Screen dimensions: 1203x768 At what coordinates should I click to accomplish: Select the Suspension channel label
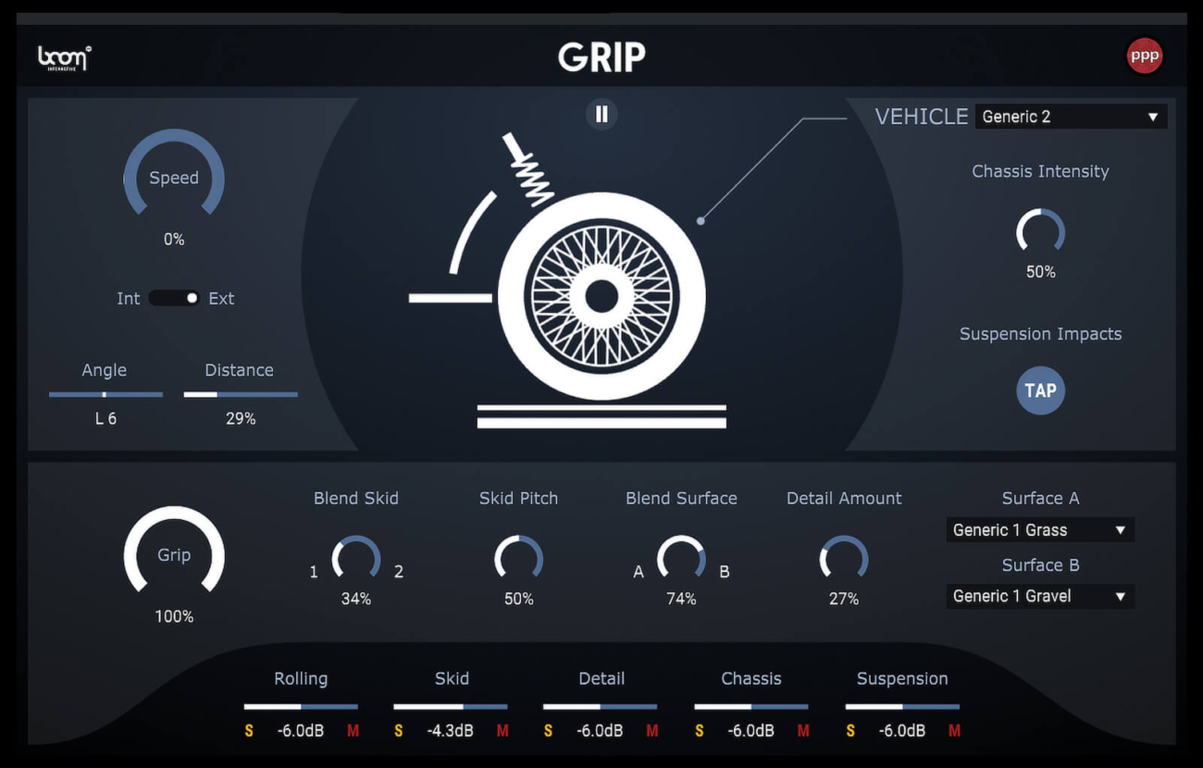coord(900,678)
